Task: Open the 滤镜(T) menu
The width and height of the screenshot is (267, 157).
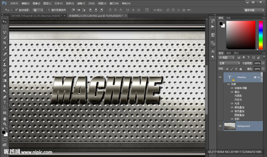Action: pos(81,3)
